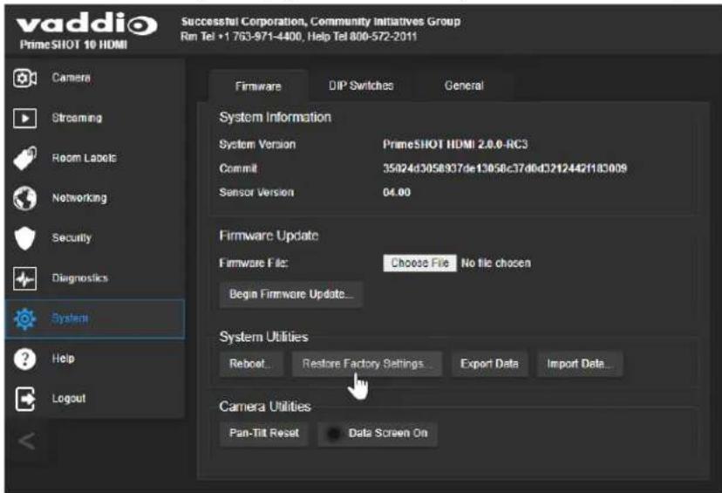Click the Import Data button
The image size is (722, 493).
(579, 364)
